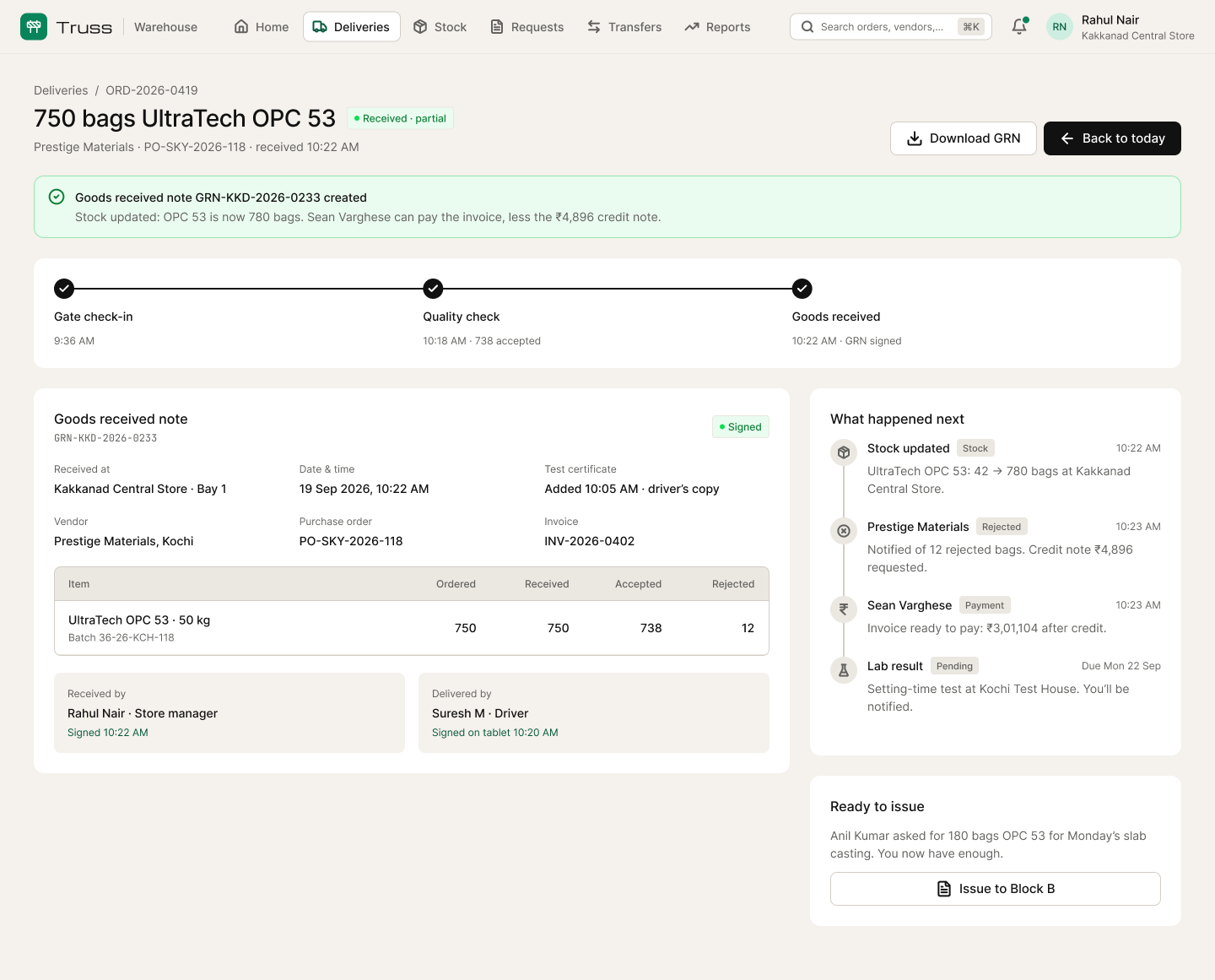The width and height of the screenshot is (1215, 980).
Task: Click the Suresh M · Driver text
Action: 480,713
